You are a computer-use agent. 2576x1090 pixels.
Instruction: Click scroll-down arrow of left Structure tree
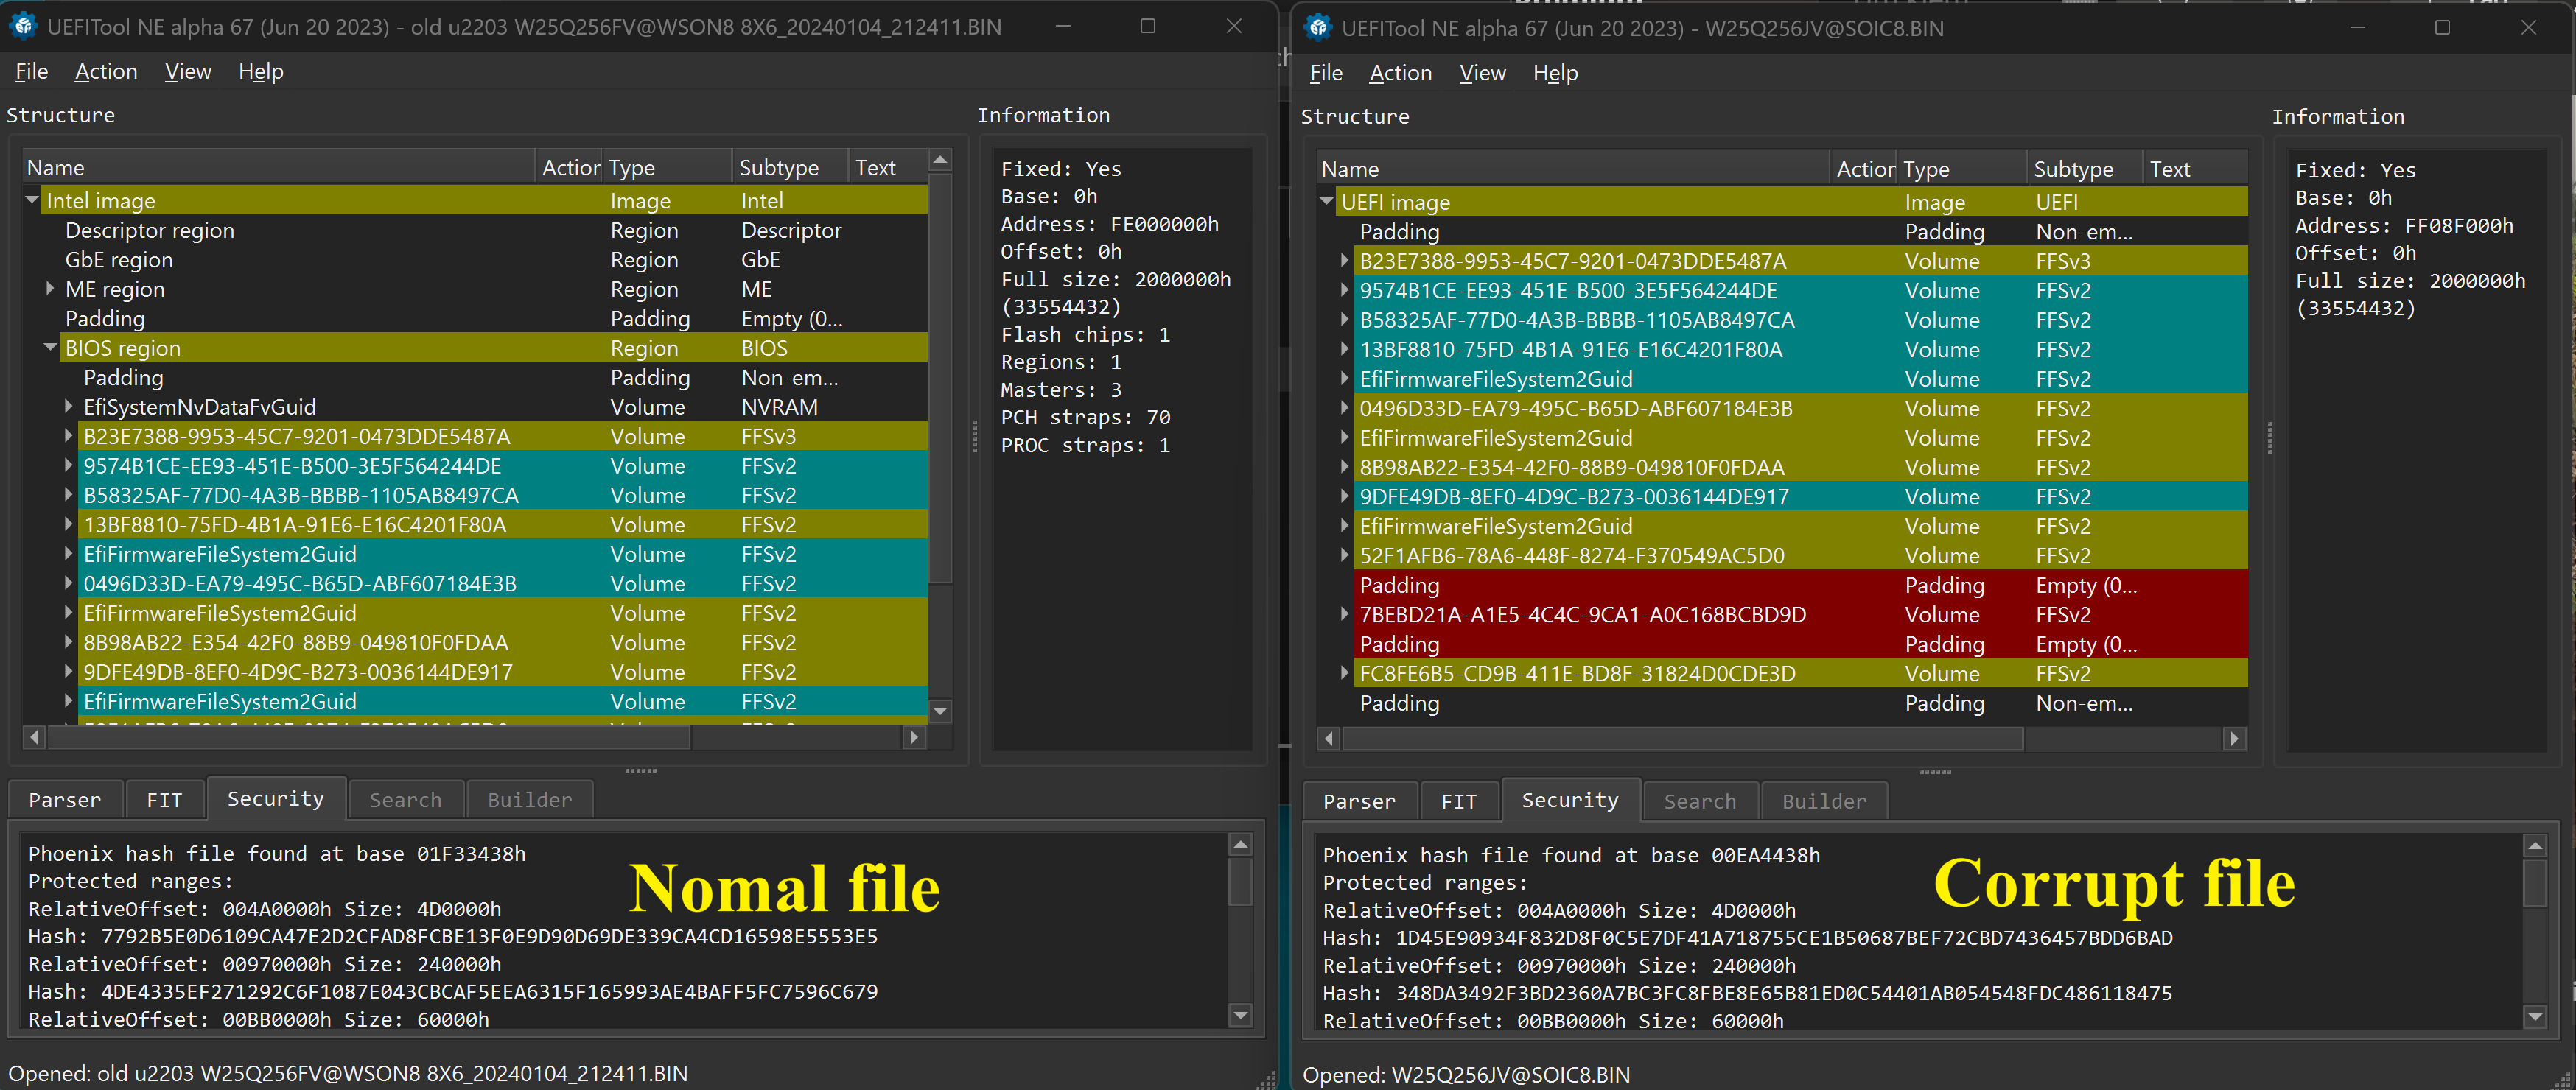(939, 711)
